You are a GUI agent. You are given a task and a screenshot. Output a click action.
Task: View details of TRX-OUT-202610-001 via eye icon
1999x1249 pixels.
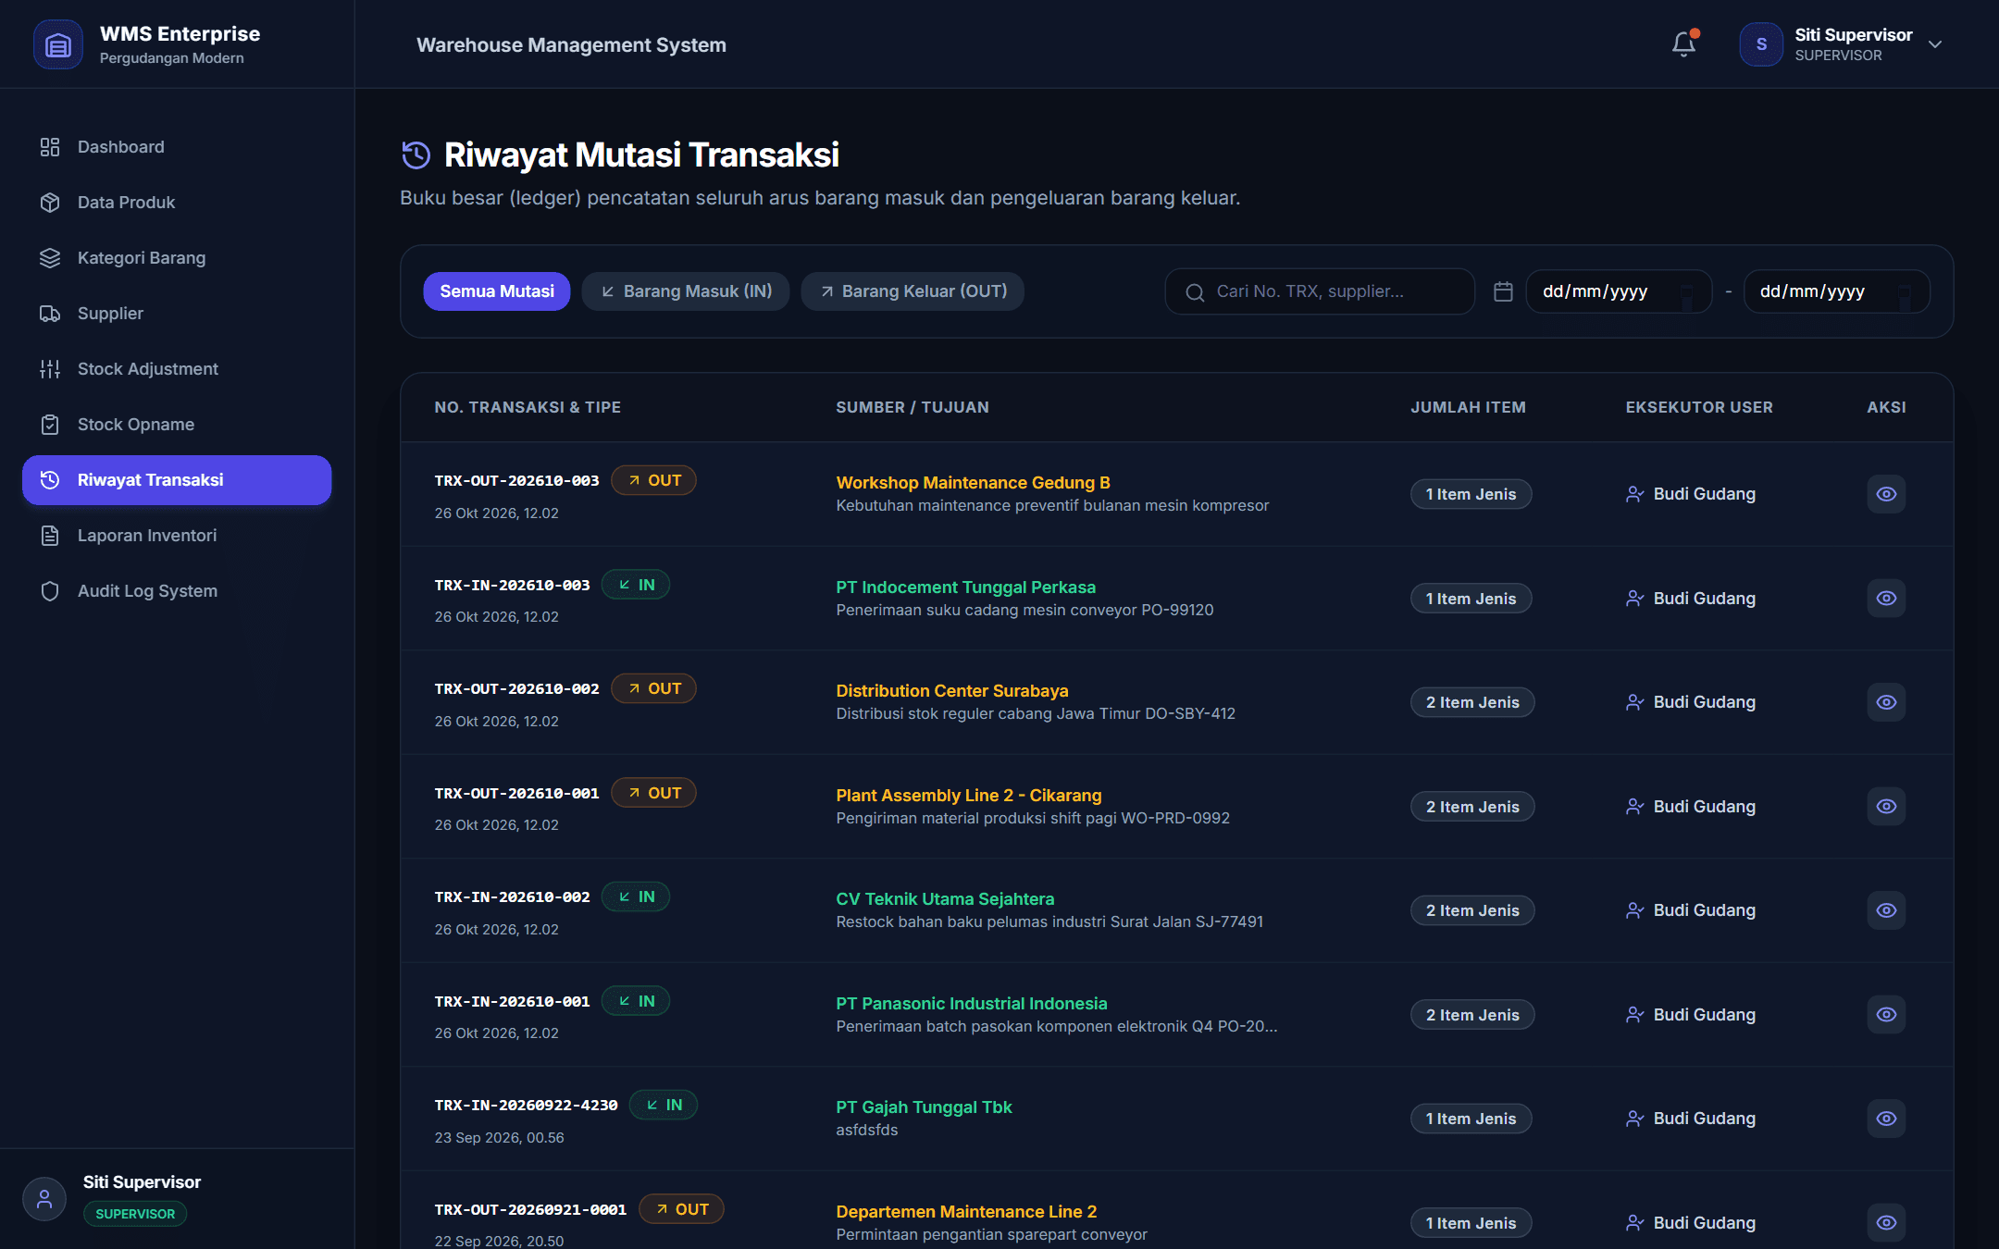pyautogui.click(x=1886, y=807)
